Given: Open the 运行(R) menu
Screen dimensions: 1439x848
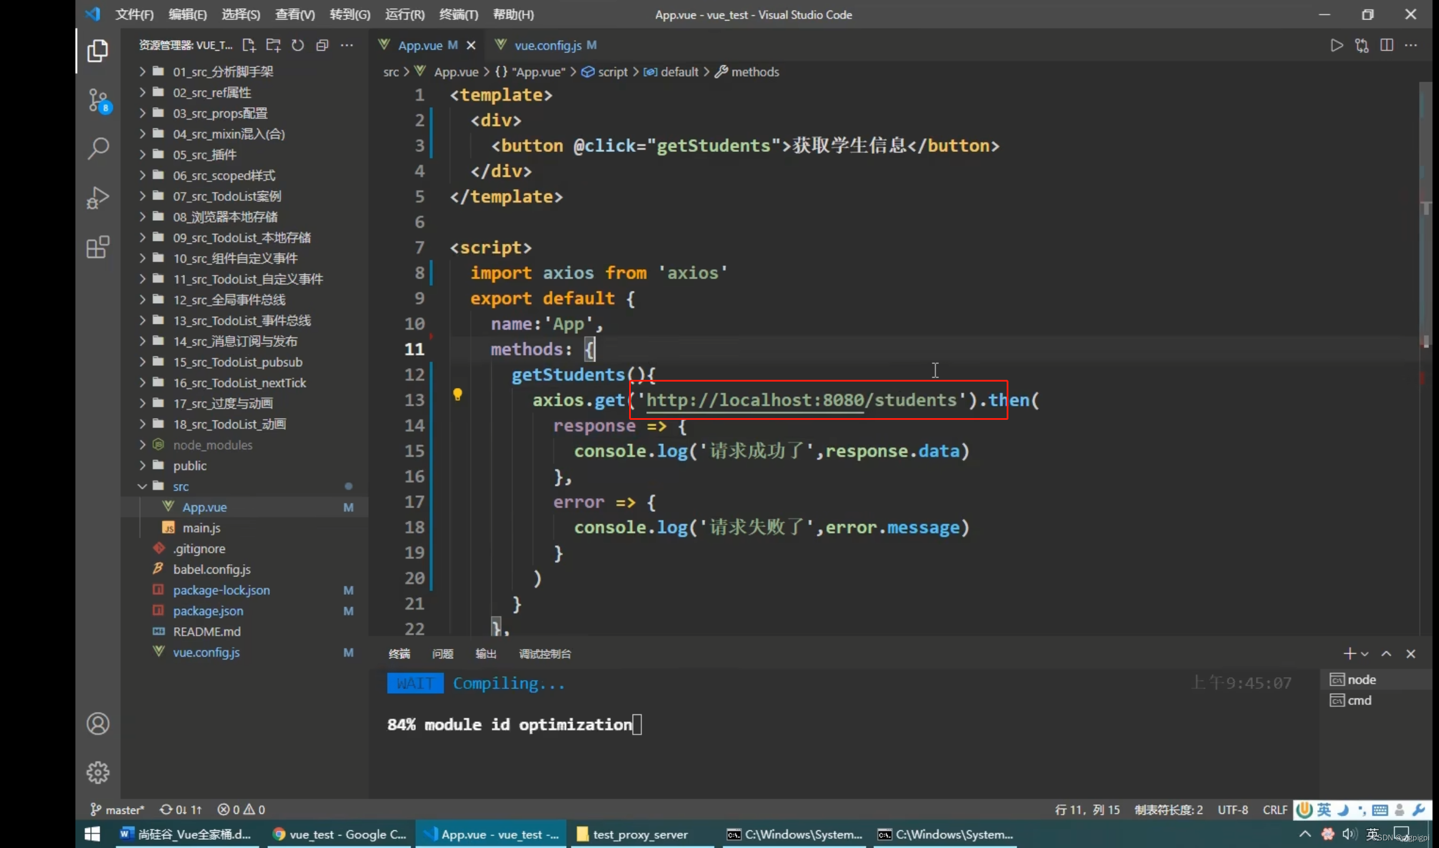Looking at the screenshot, I should click(x=405, y=15).
